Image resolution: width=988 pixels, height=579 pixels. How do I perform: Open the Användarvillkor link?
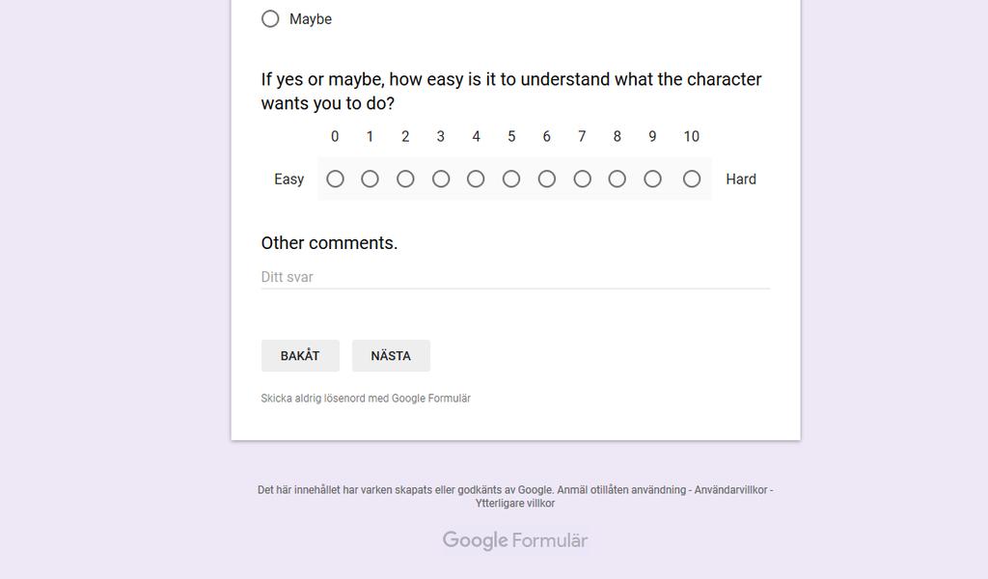pyautogui.click(x=731, y=489)
